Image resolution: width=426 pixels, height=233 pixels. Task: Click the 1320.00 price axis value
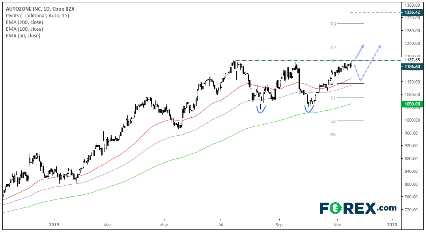412,18
